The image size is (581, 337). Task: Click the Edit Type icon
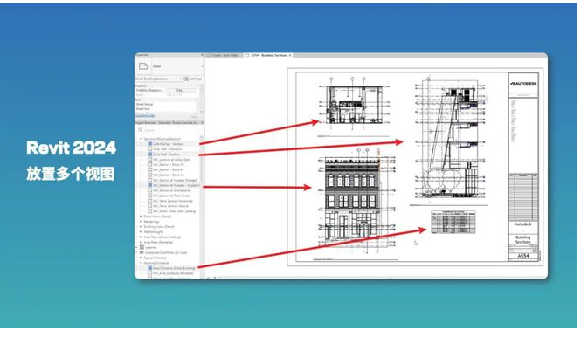186,79
